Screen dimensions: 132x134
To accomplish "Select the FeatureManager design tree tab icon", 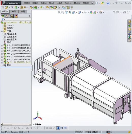I will 3,16.
